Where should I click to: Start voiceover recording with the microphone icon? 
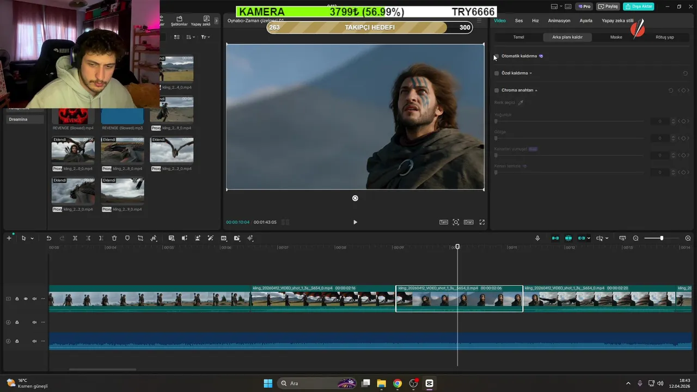[x=537, y=238]
